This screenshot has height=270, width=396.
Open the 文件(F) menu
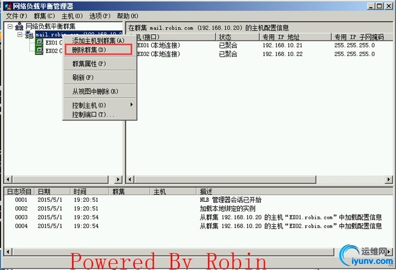(16, 16)
